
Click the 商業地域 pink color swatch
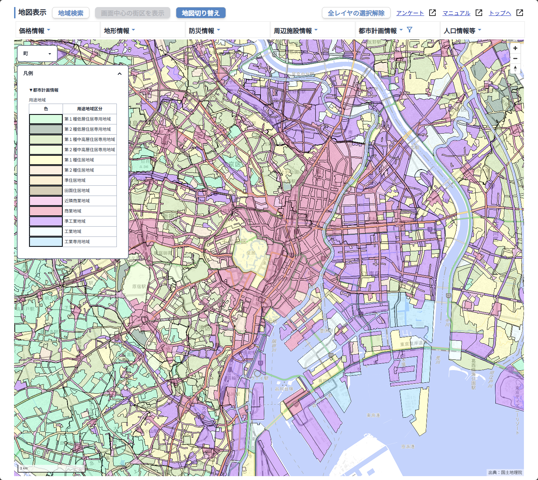coord(46,211)
